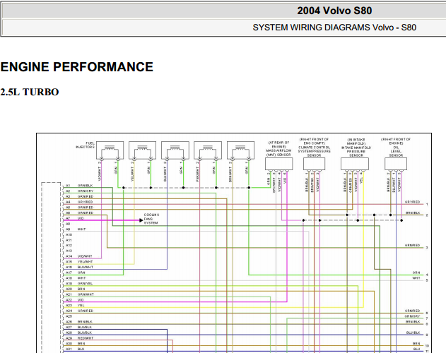Click the "2.5L TURBO" subheading
Screen dimensions: 446x353
pyautogui.click(x=30, y=92)
